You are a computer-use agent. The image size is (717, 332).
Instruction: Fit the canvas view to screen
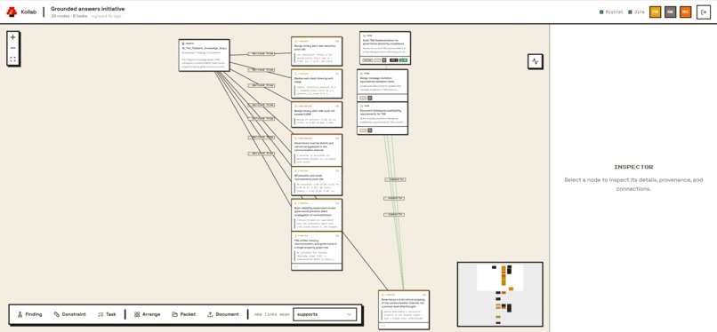point(12,59)
